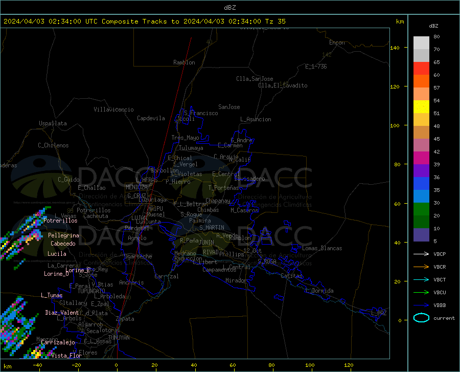Select the yellow 51 dBZ color swatch
Viewport: 460px width, 372px height.
421,107
